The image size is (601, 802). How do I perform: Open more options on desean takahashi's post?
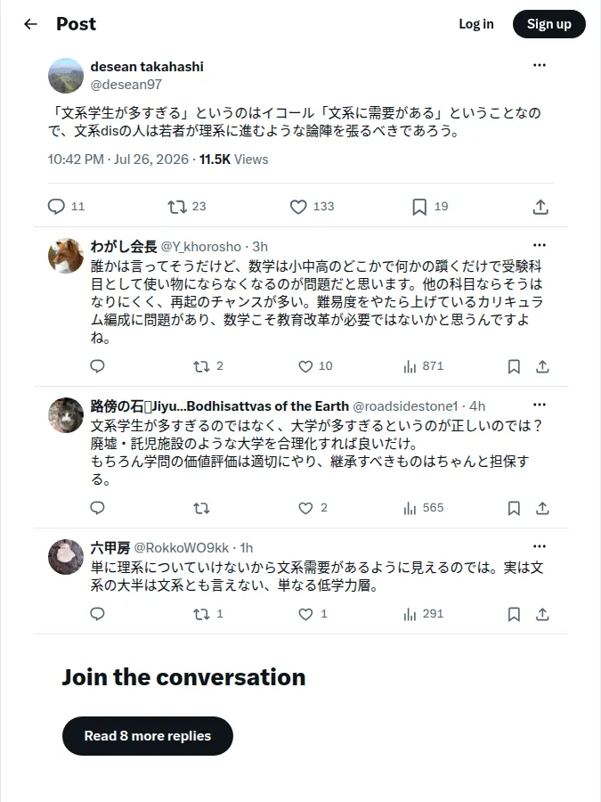(x=540, y=65)
